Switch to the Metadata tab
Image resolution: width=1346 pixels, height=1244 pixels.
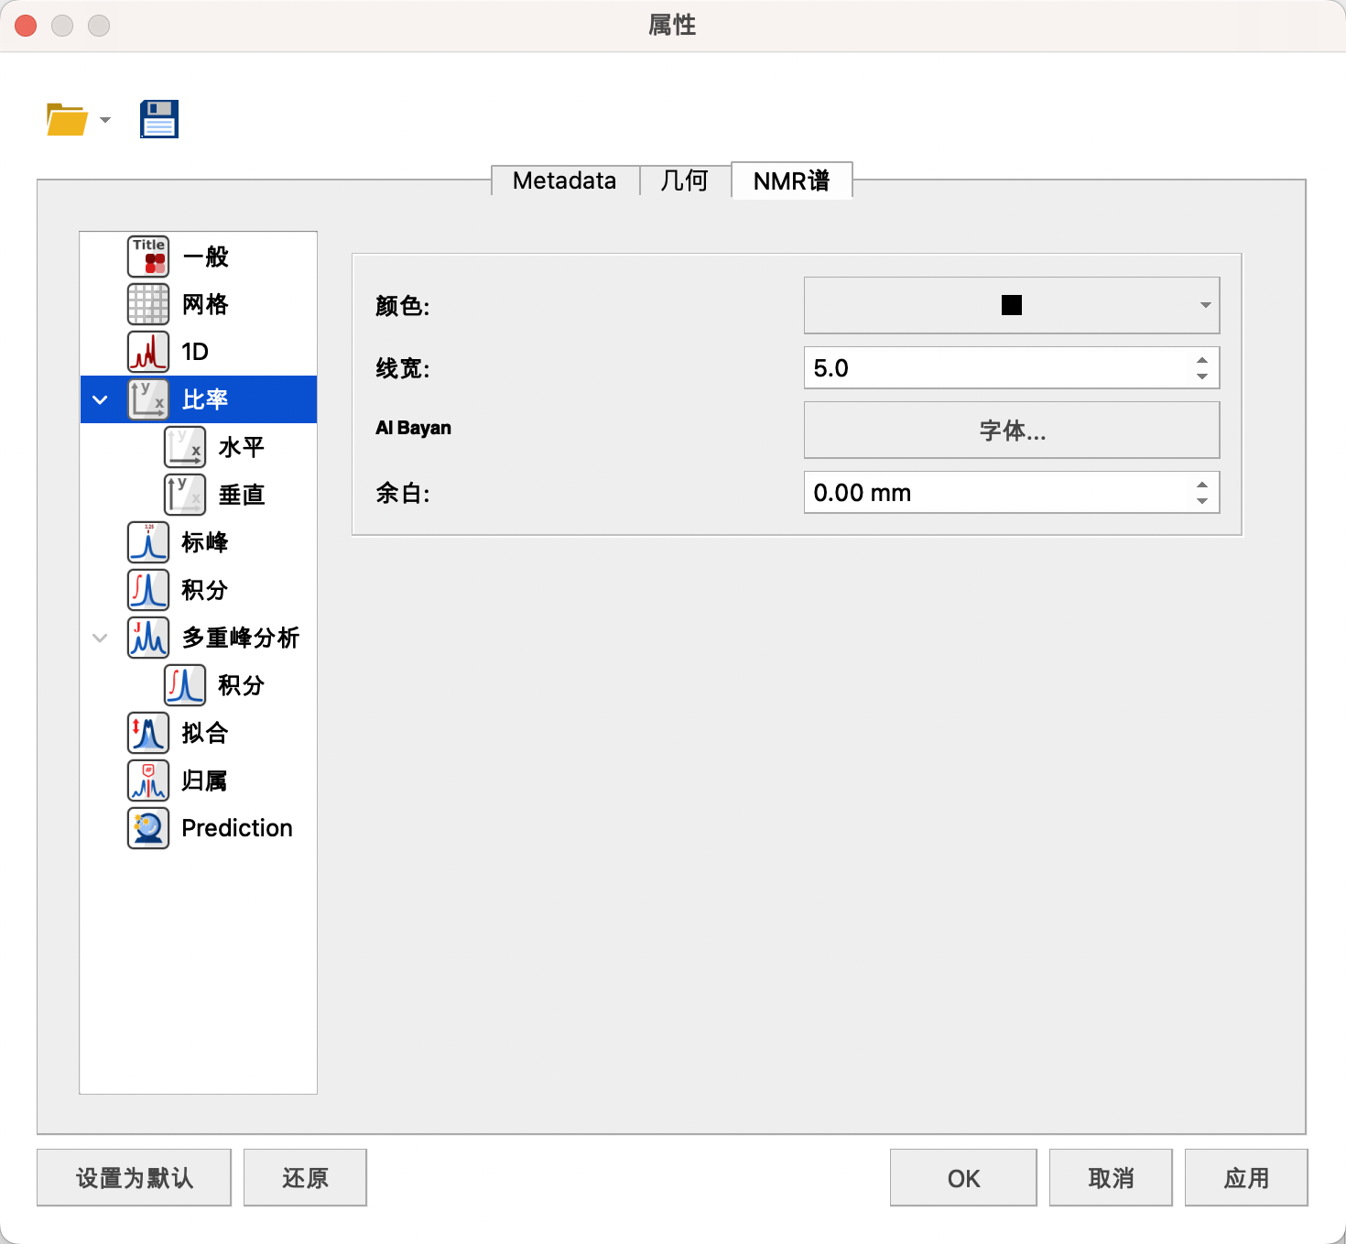pos(565,180)
